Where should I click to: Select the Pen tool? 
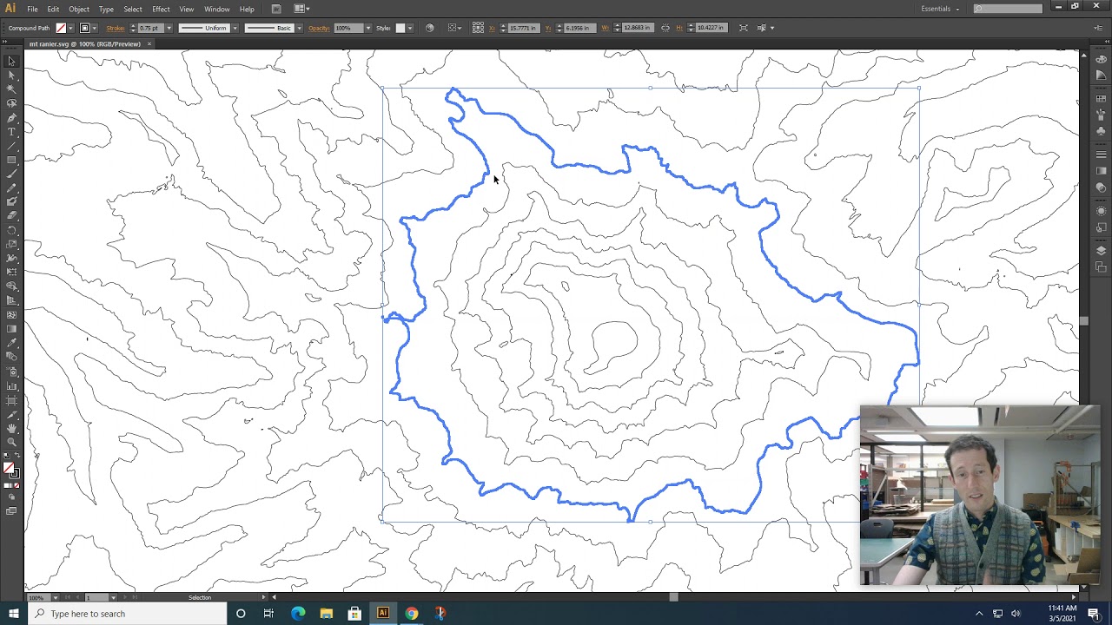click(x=11, y=117)
